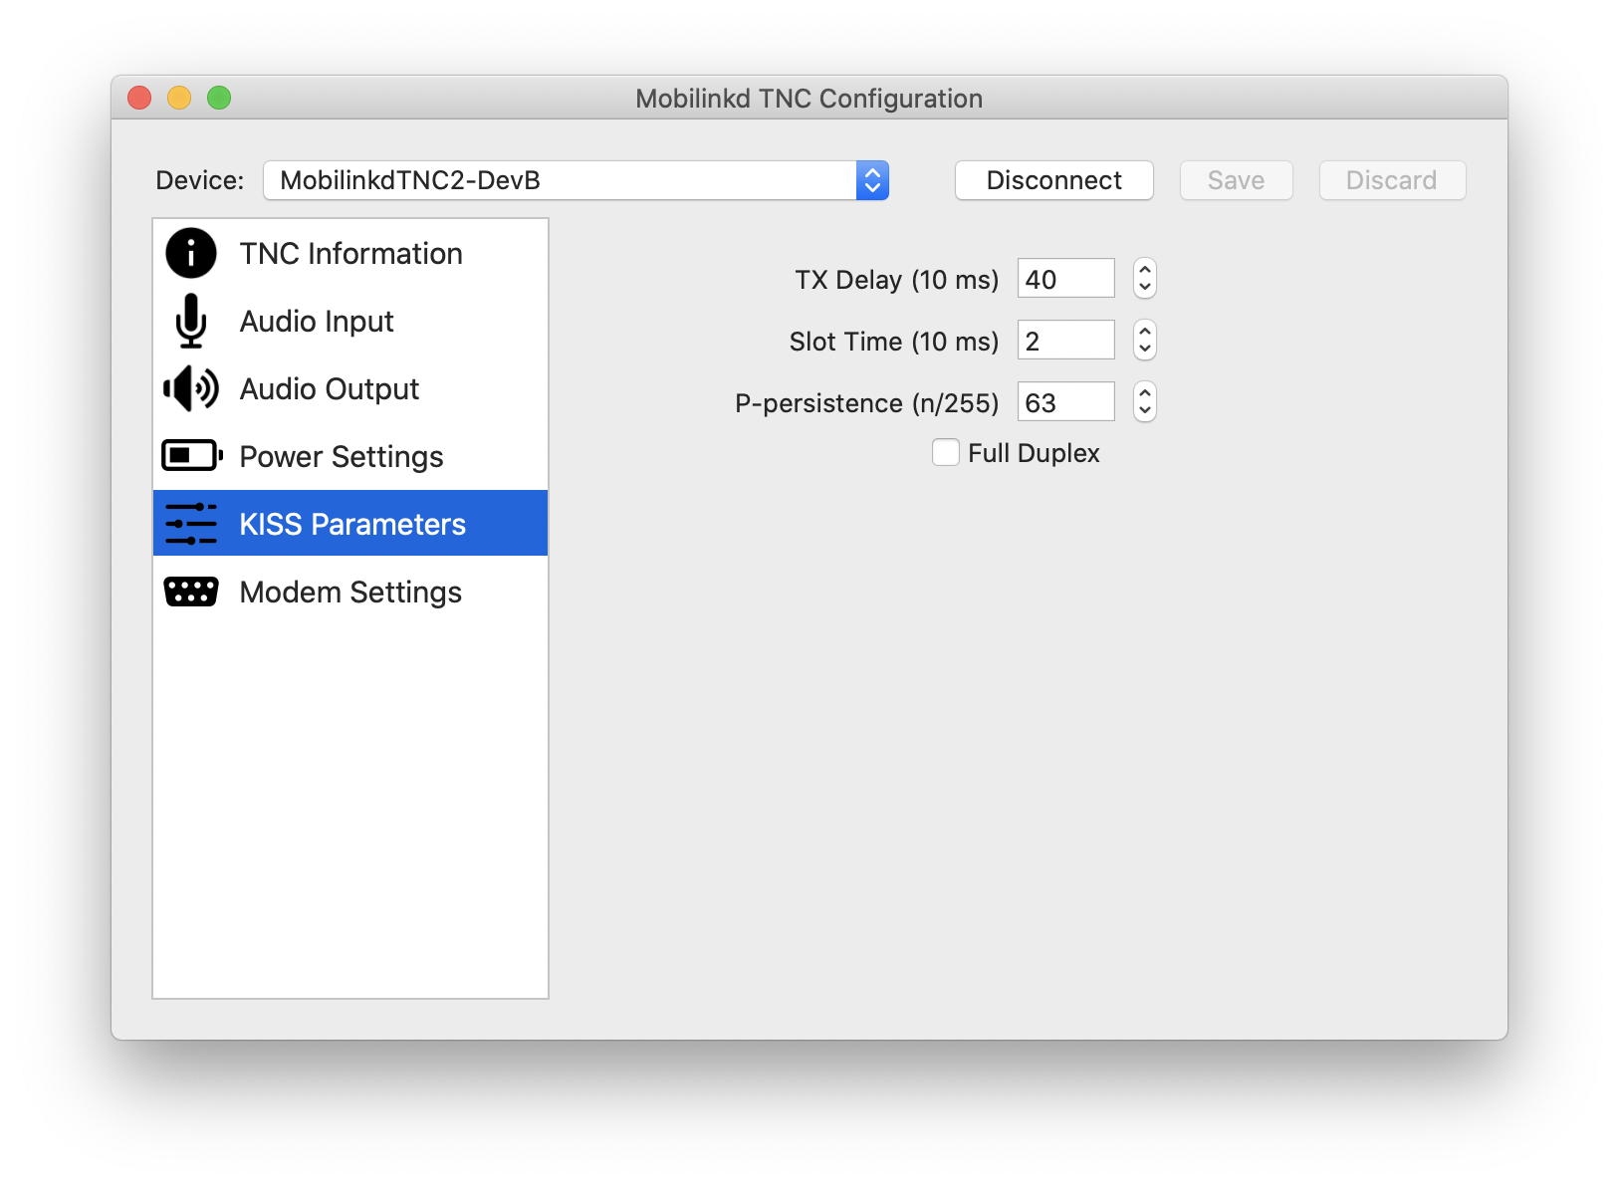Zoom window with green button
This screenshot has height=1187, width=1619.
(219, 98)
